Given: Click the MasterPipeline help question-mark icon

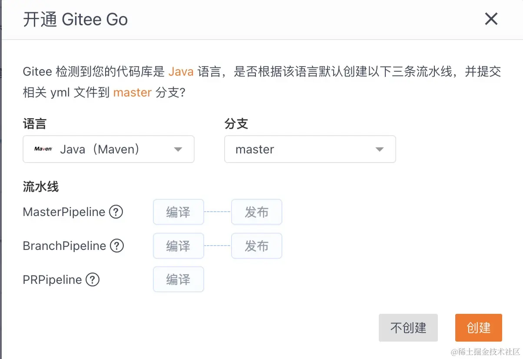Looking at the screenshot, I should (x=116, y=212).
